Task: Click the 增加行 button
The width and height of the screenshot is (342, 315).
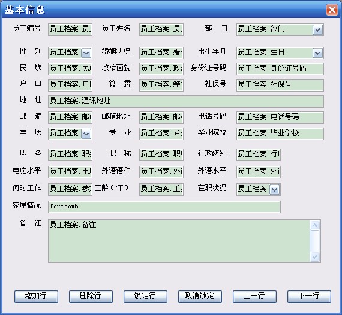Action: 36,296
